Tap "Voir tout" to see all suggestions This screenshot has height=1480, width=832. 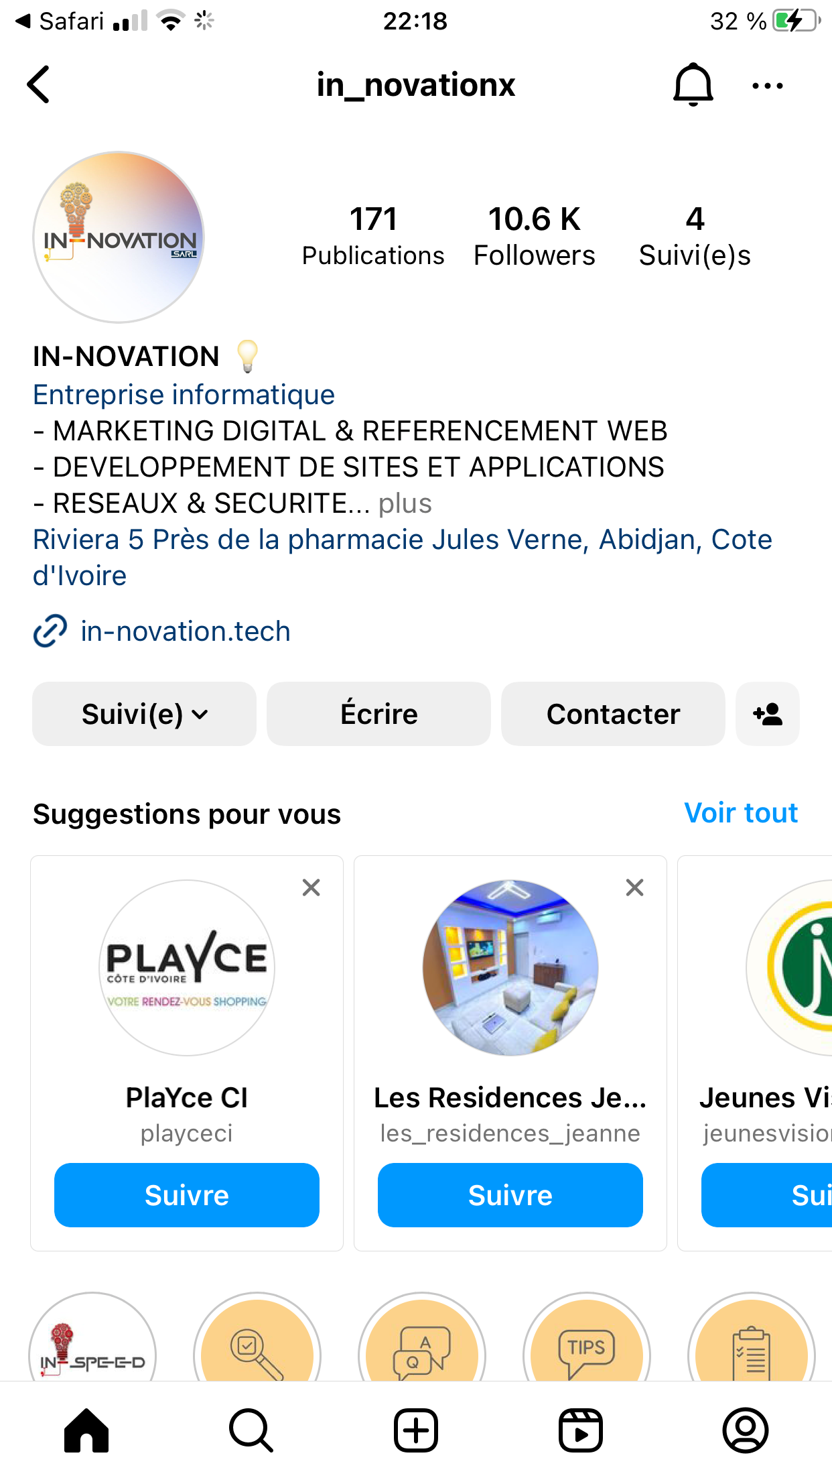click(740, 813)
